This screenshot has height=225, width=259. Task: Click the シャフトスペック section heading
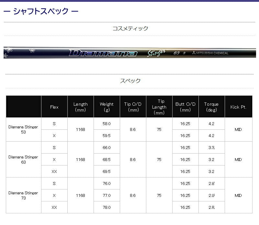coord(41,11)
